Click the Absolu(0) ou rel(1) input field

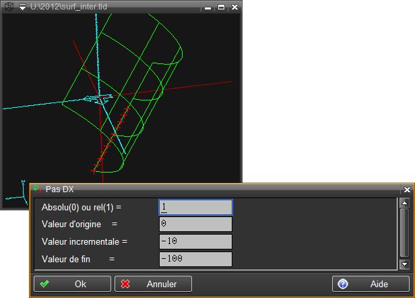(x=195, y=207)
